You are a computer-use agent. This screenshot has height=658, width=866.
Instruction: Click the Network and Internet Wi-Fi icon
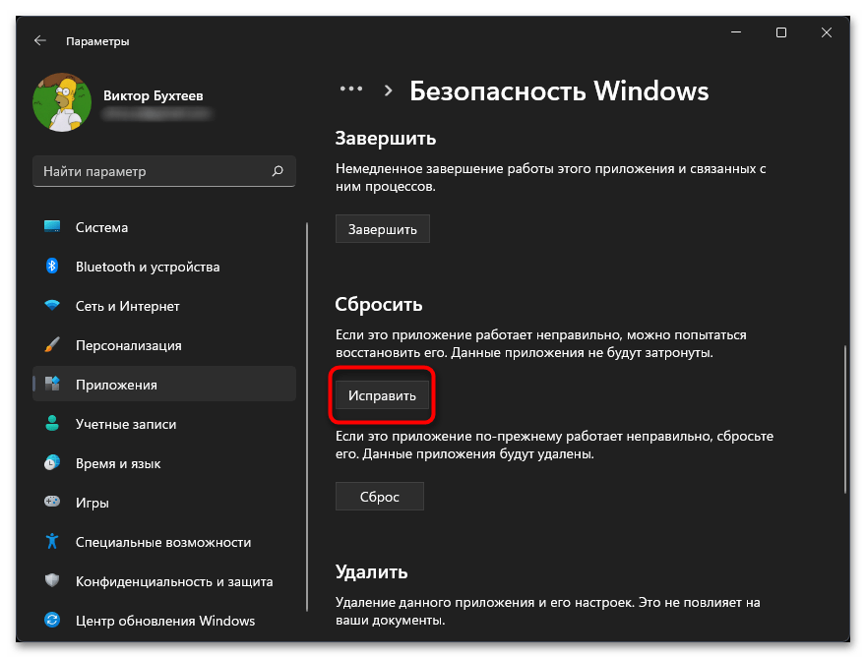tap(53, 306)
